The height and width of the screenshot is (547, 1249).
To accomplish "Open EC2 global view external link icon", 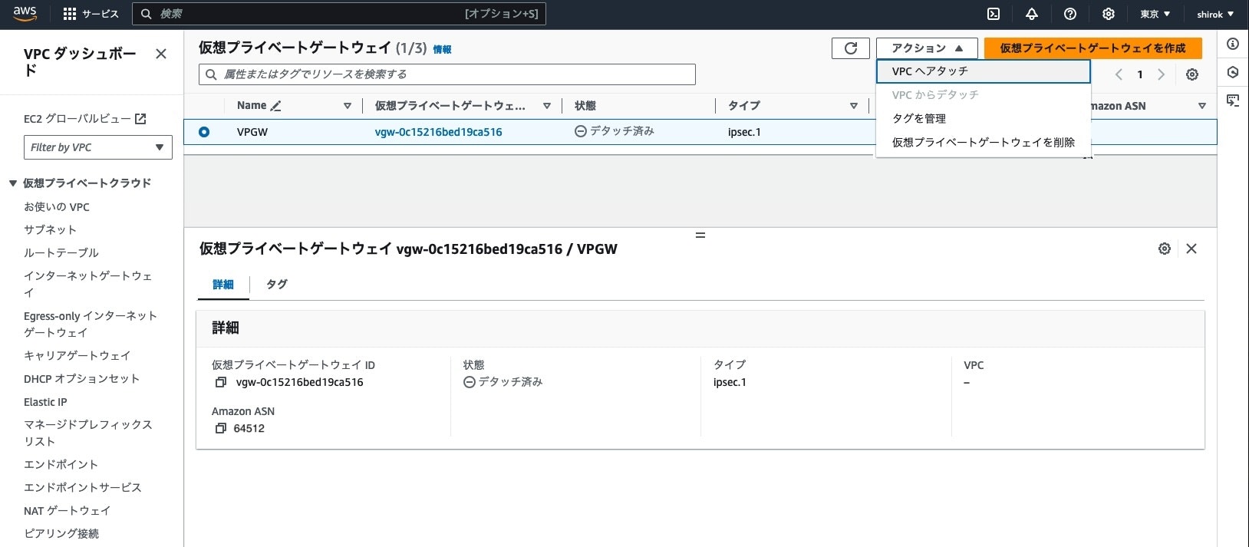I will pyautogui.click(x=140, y=119).
